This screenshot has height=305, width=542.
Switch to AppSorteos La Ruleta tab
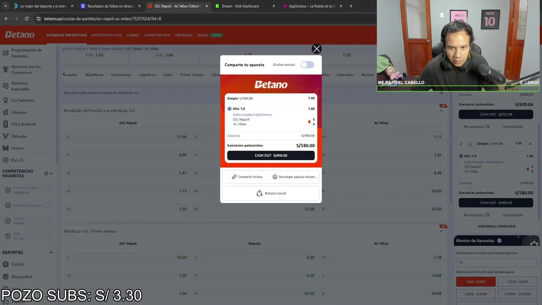coord(312,6)
